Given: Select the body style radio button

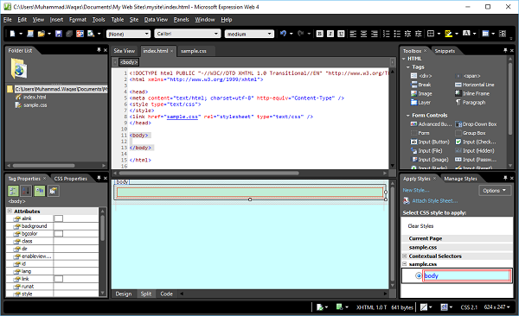Looking at the screenshot, I should (x=419, y=275).
